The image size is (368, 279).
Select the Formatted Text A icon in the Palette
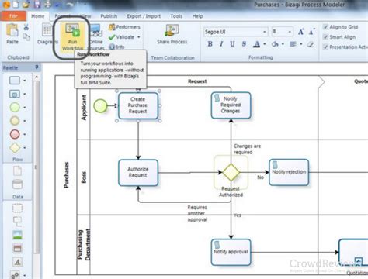tap(17, 262)
